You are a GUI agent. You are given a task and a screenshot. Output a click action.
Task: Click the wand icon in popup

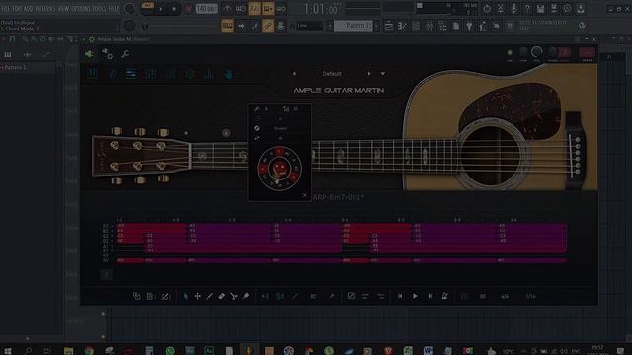256,109
